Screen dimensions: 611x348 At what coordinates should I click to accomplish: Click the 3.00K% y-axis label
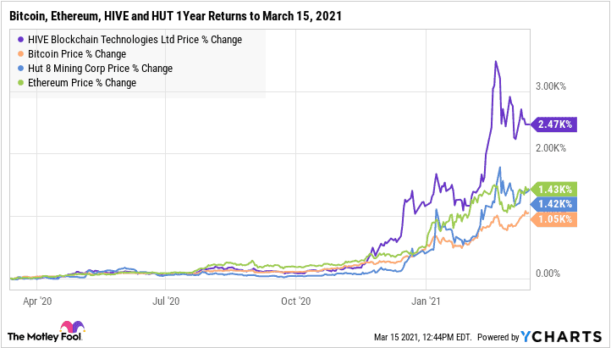551,86
